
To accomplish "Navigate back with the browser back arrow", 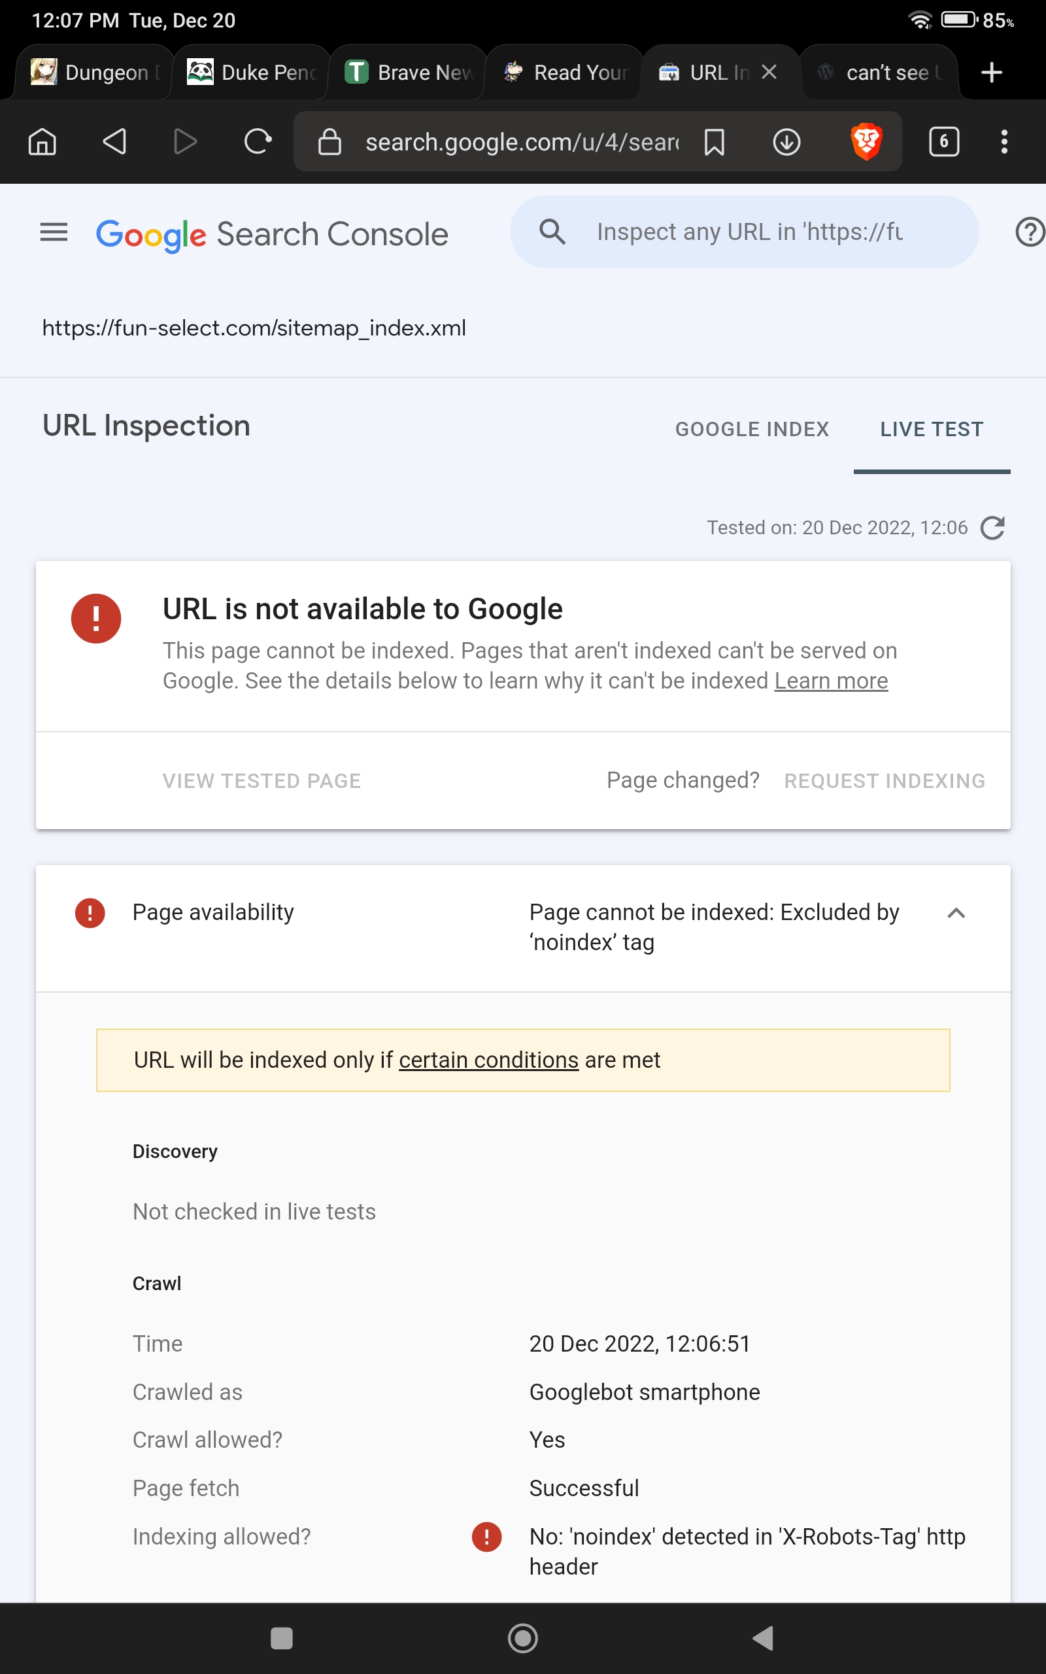I will pos(114,142).
